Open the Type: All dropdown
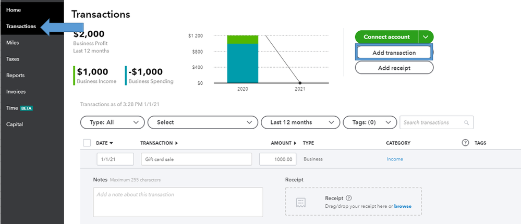This screenshot has height=224, width=521. tap(112, 122)
